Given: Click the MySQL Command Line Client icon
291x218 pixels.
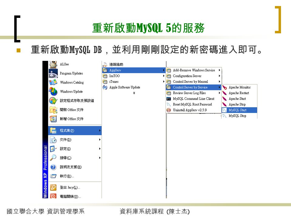Looking at the screenshot, I should tap(169, 99).
